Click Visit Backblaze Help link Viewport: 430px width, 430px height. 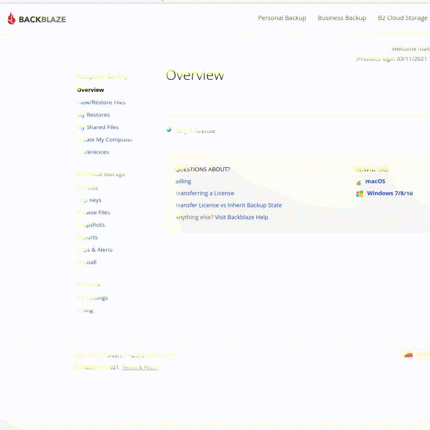click(x=241, y=217)
